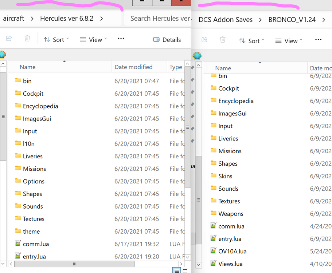Screen dimensions: 332x273
Task: Expand chevron after aircraft breadcrumb
Action: click(x=32, y=19)
